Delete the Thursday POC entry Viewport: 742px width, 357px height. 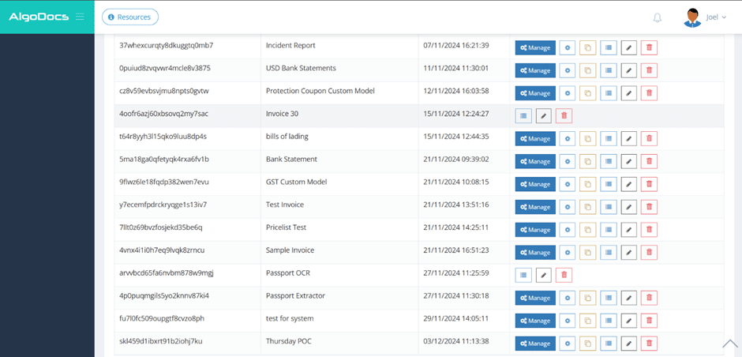tap(649, 344)
